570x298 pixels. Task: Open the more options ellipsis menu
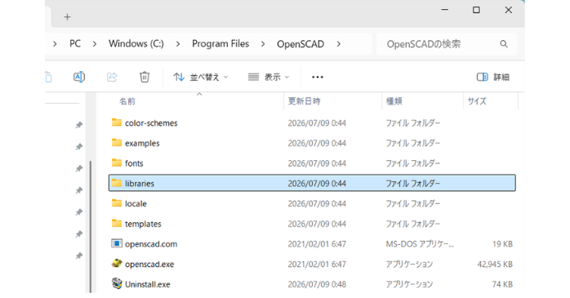[318, 77]
